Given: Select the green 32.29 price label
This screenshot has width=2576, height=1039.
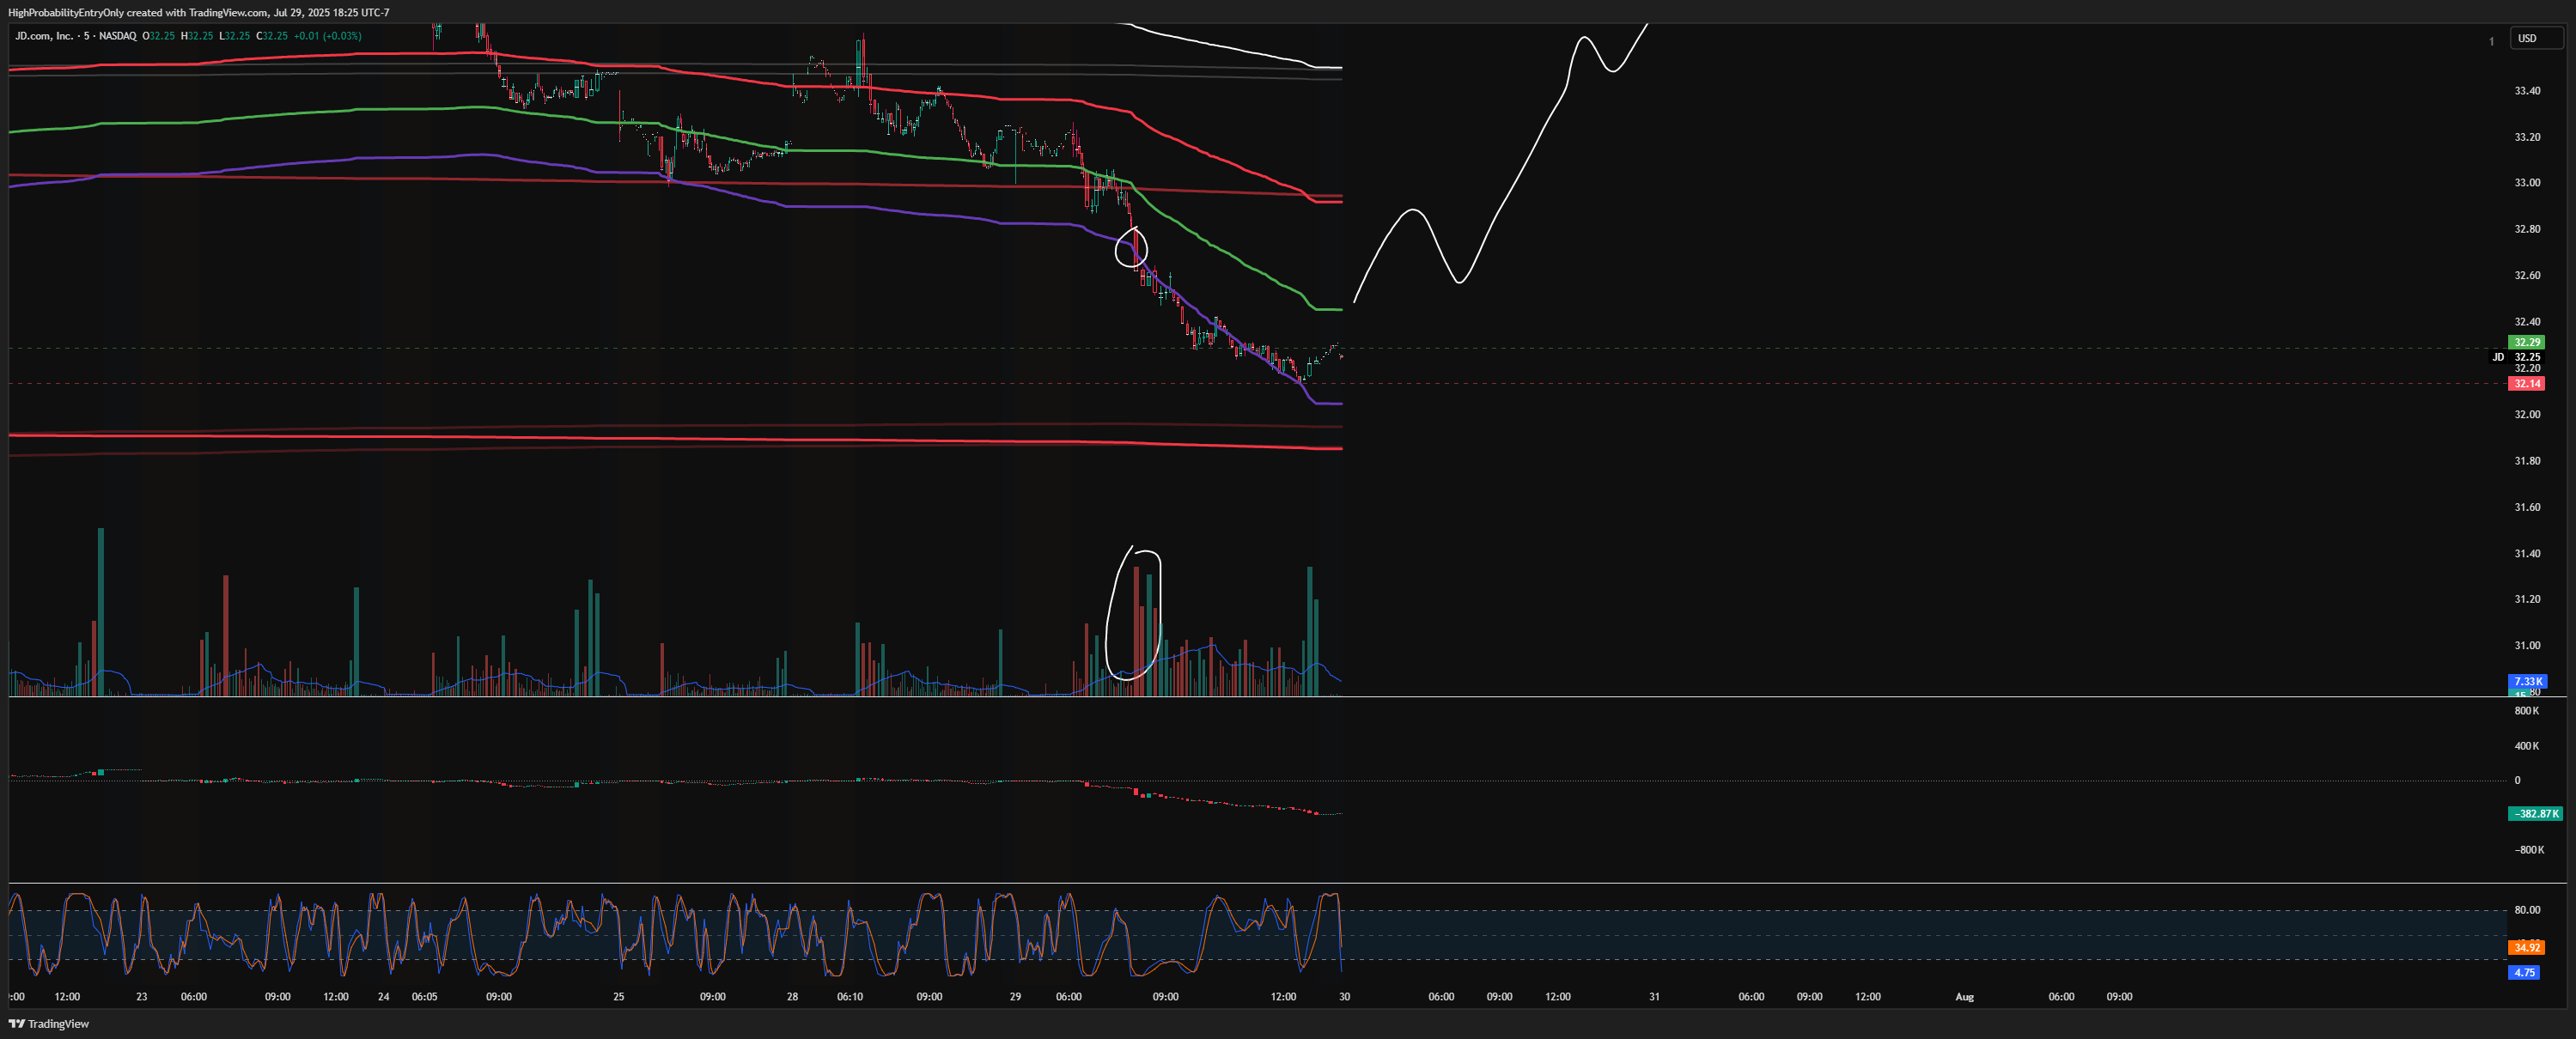Looking at the screenshot, I should (x=2527, y=342).
